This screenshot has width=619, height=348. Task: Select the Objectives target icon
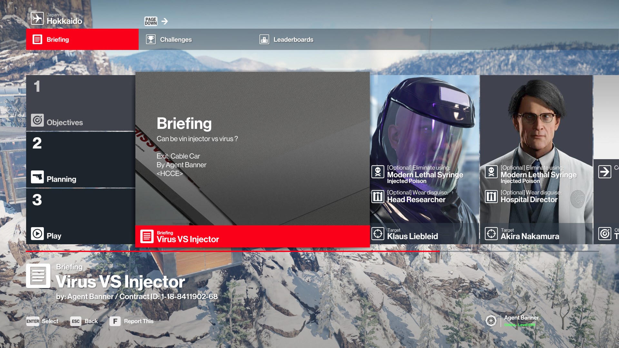click(x=37, y=121)
